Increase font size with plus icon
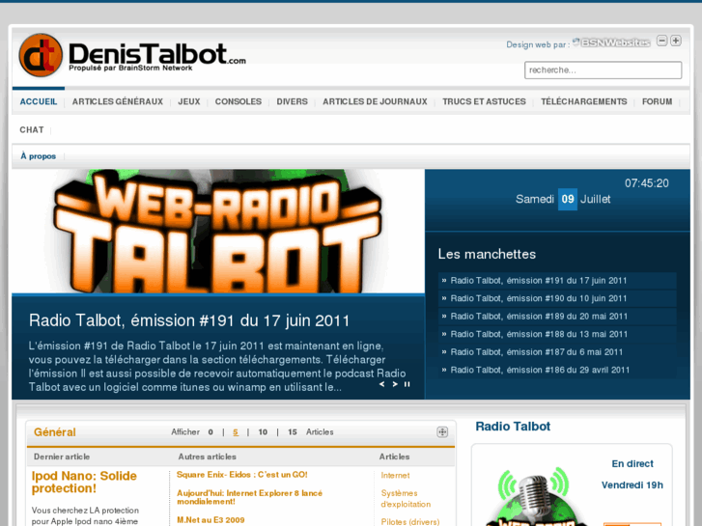702x526 pixels. [x=676, y=41]
